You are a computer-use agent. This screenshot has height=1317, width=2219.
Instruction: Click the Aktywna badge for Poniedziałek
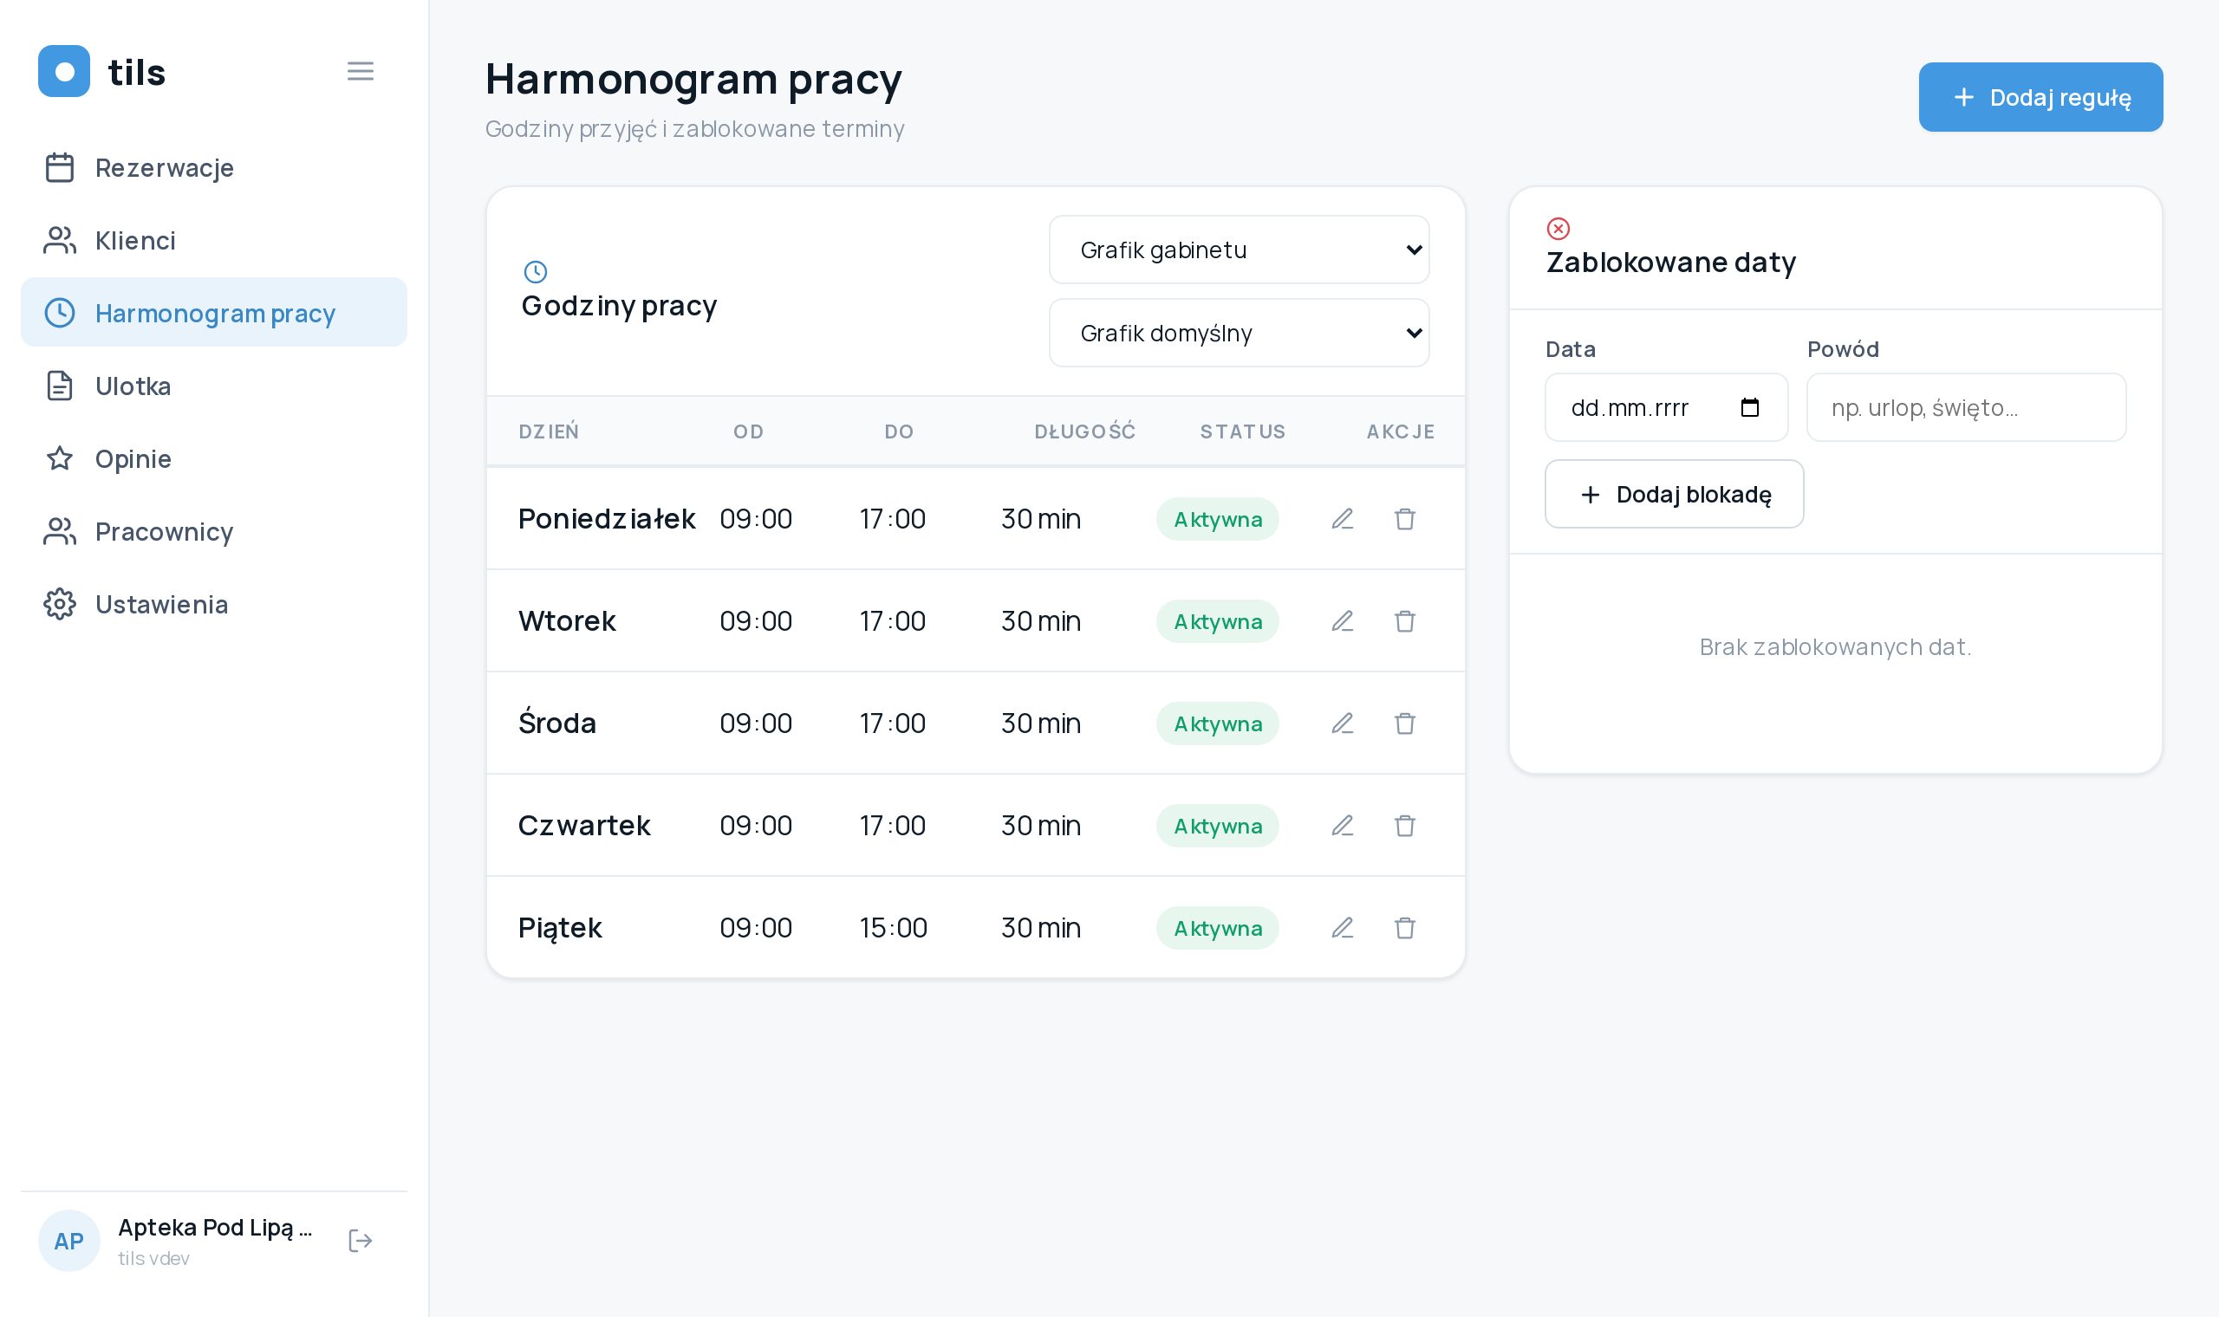point(1217,519)
